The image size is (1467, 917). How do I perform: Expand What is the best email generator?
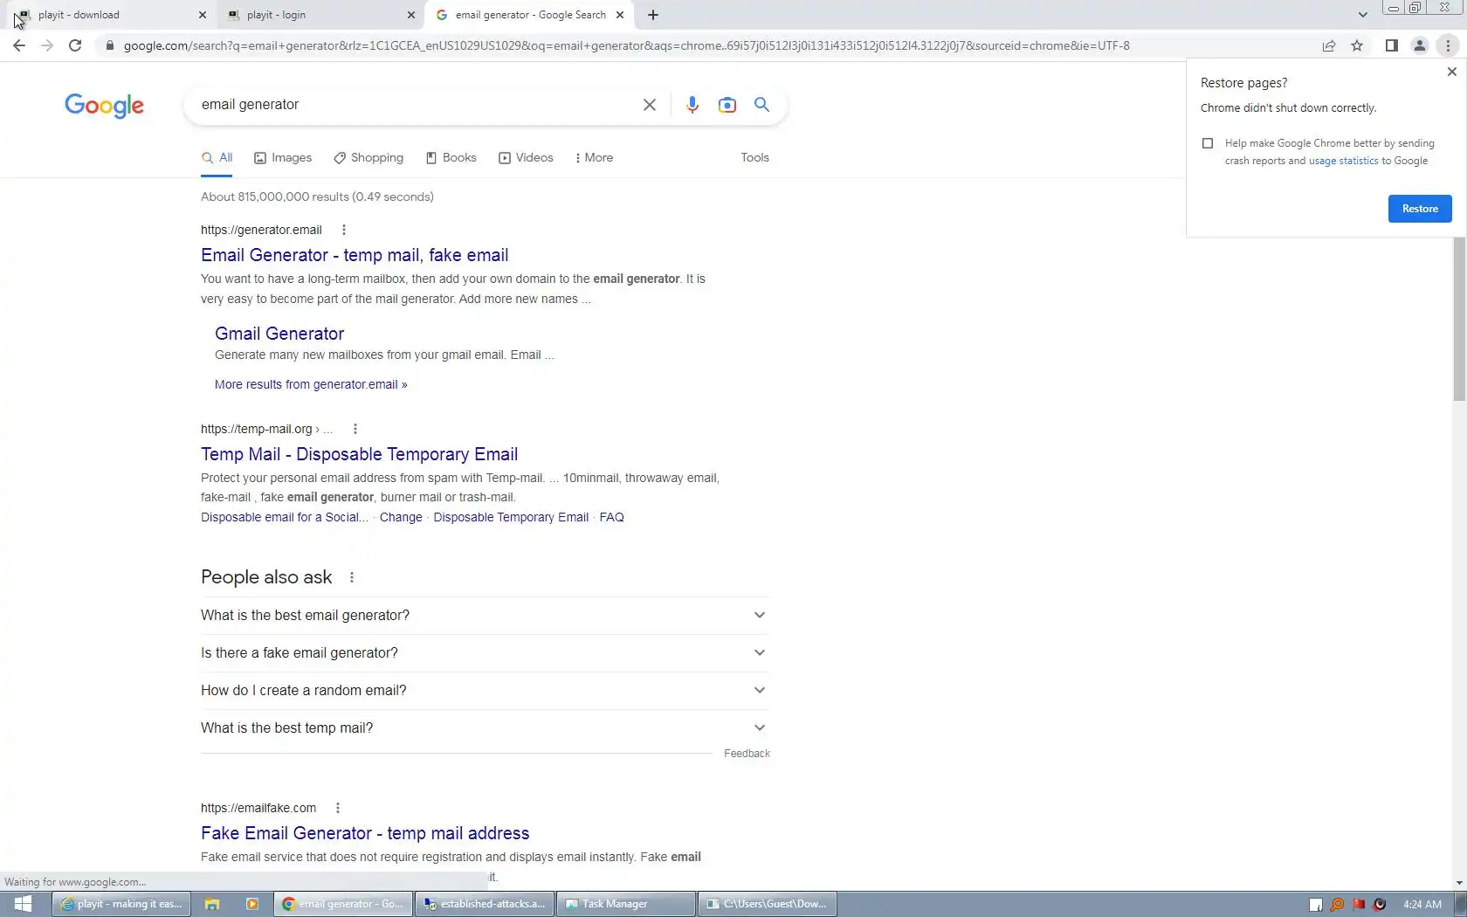click(x=485, y=616)
